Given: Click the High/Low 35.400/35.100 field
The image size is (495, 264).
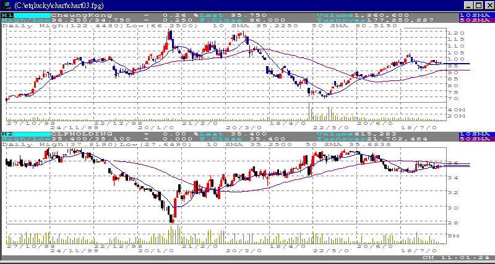Looking at the screenshot, I should [x=66, y=138].
